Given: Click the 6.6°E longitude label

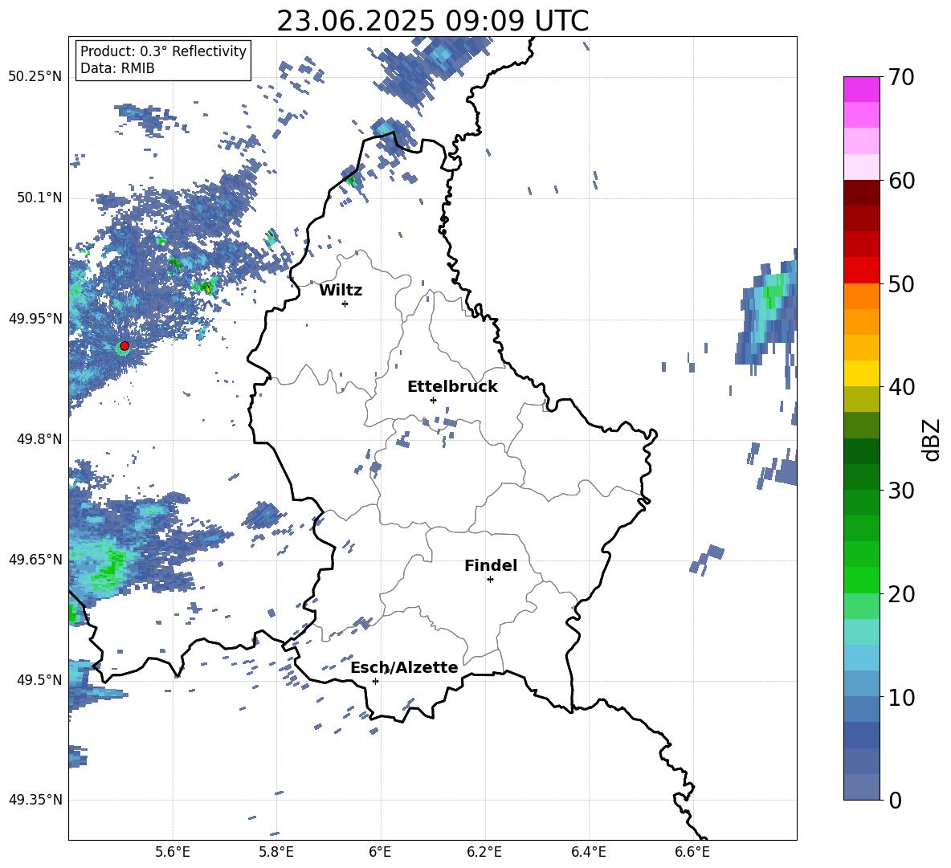Looking at the screenshot, I should (x=692, y=853).
